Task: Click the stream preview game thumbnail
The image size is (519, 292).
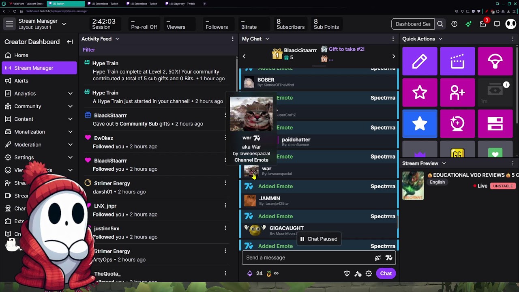Action: pos(413,186)
